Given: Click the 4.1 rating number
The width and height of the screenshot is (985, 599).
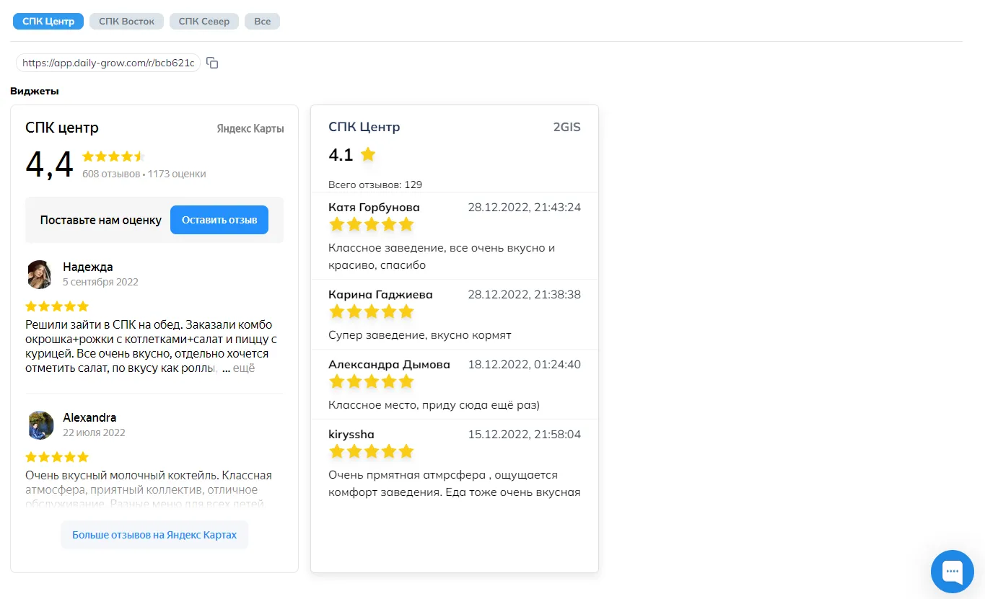Looking at the screenshot, I should (x=341, y=155).
